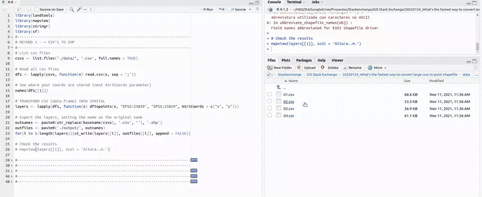Go to Stackexchange folder in breadcrumb
Screen dimensions: 482x197
(x=290, y=75)
